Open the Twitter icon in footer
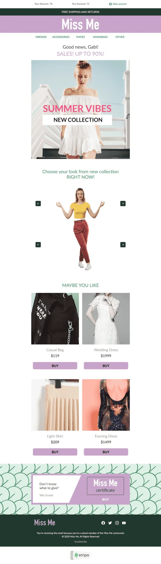Viewport: 161px width, 564px height. [110, 523]
